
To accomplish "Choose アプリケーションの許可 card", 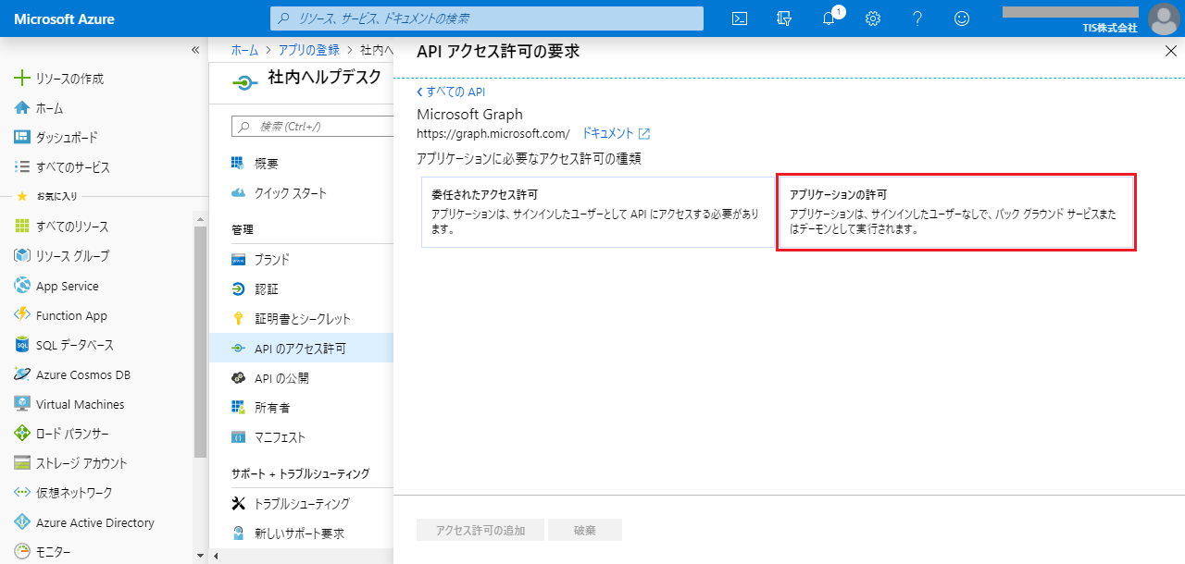I will tap(955, 212).
